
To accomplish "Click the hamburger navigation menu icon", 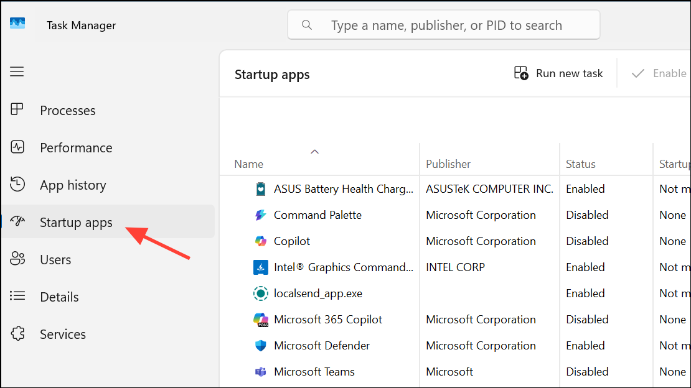I will pyautogui.click(x=17, y=72).
